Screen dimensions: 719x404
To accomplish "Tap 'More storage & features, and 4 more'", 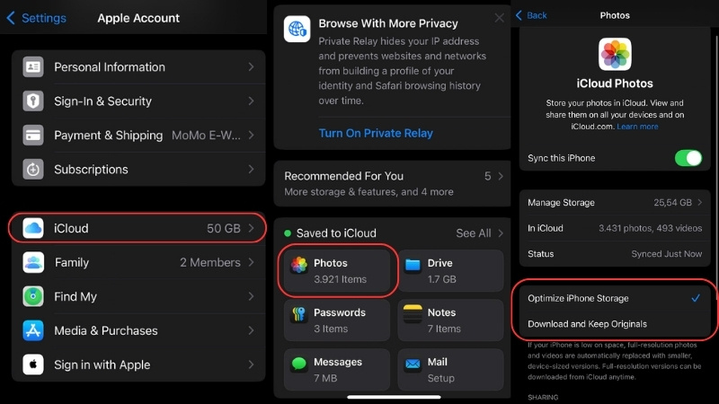I will pos(368,192).
